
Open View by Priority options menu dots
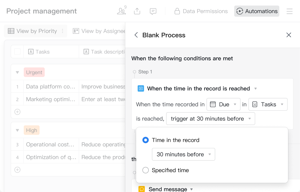[62, 31]
